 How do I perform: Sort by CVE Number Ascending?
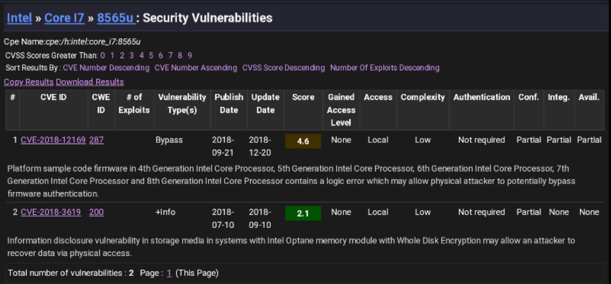coord(196,68)
